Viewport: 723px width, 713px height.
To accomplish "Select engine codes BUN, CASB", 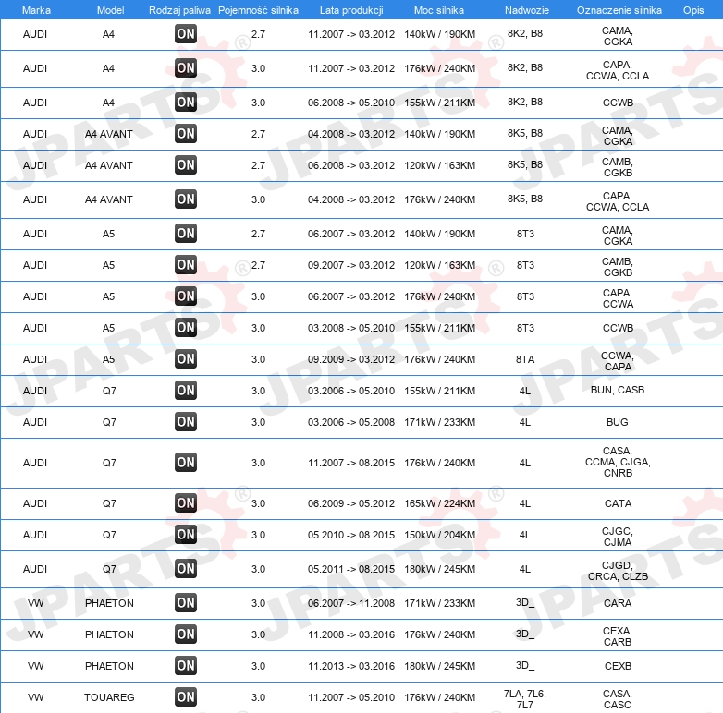I will tap(618, 390).
